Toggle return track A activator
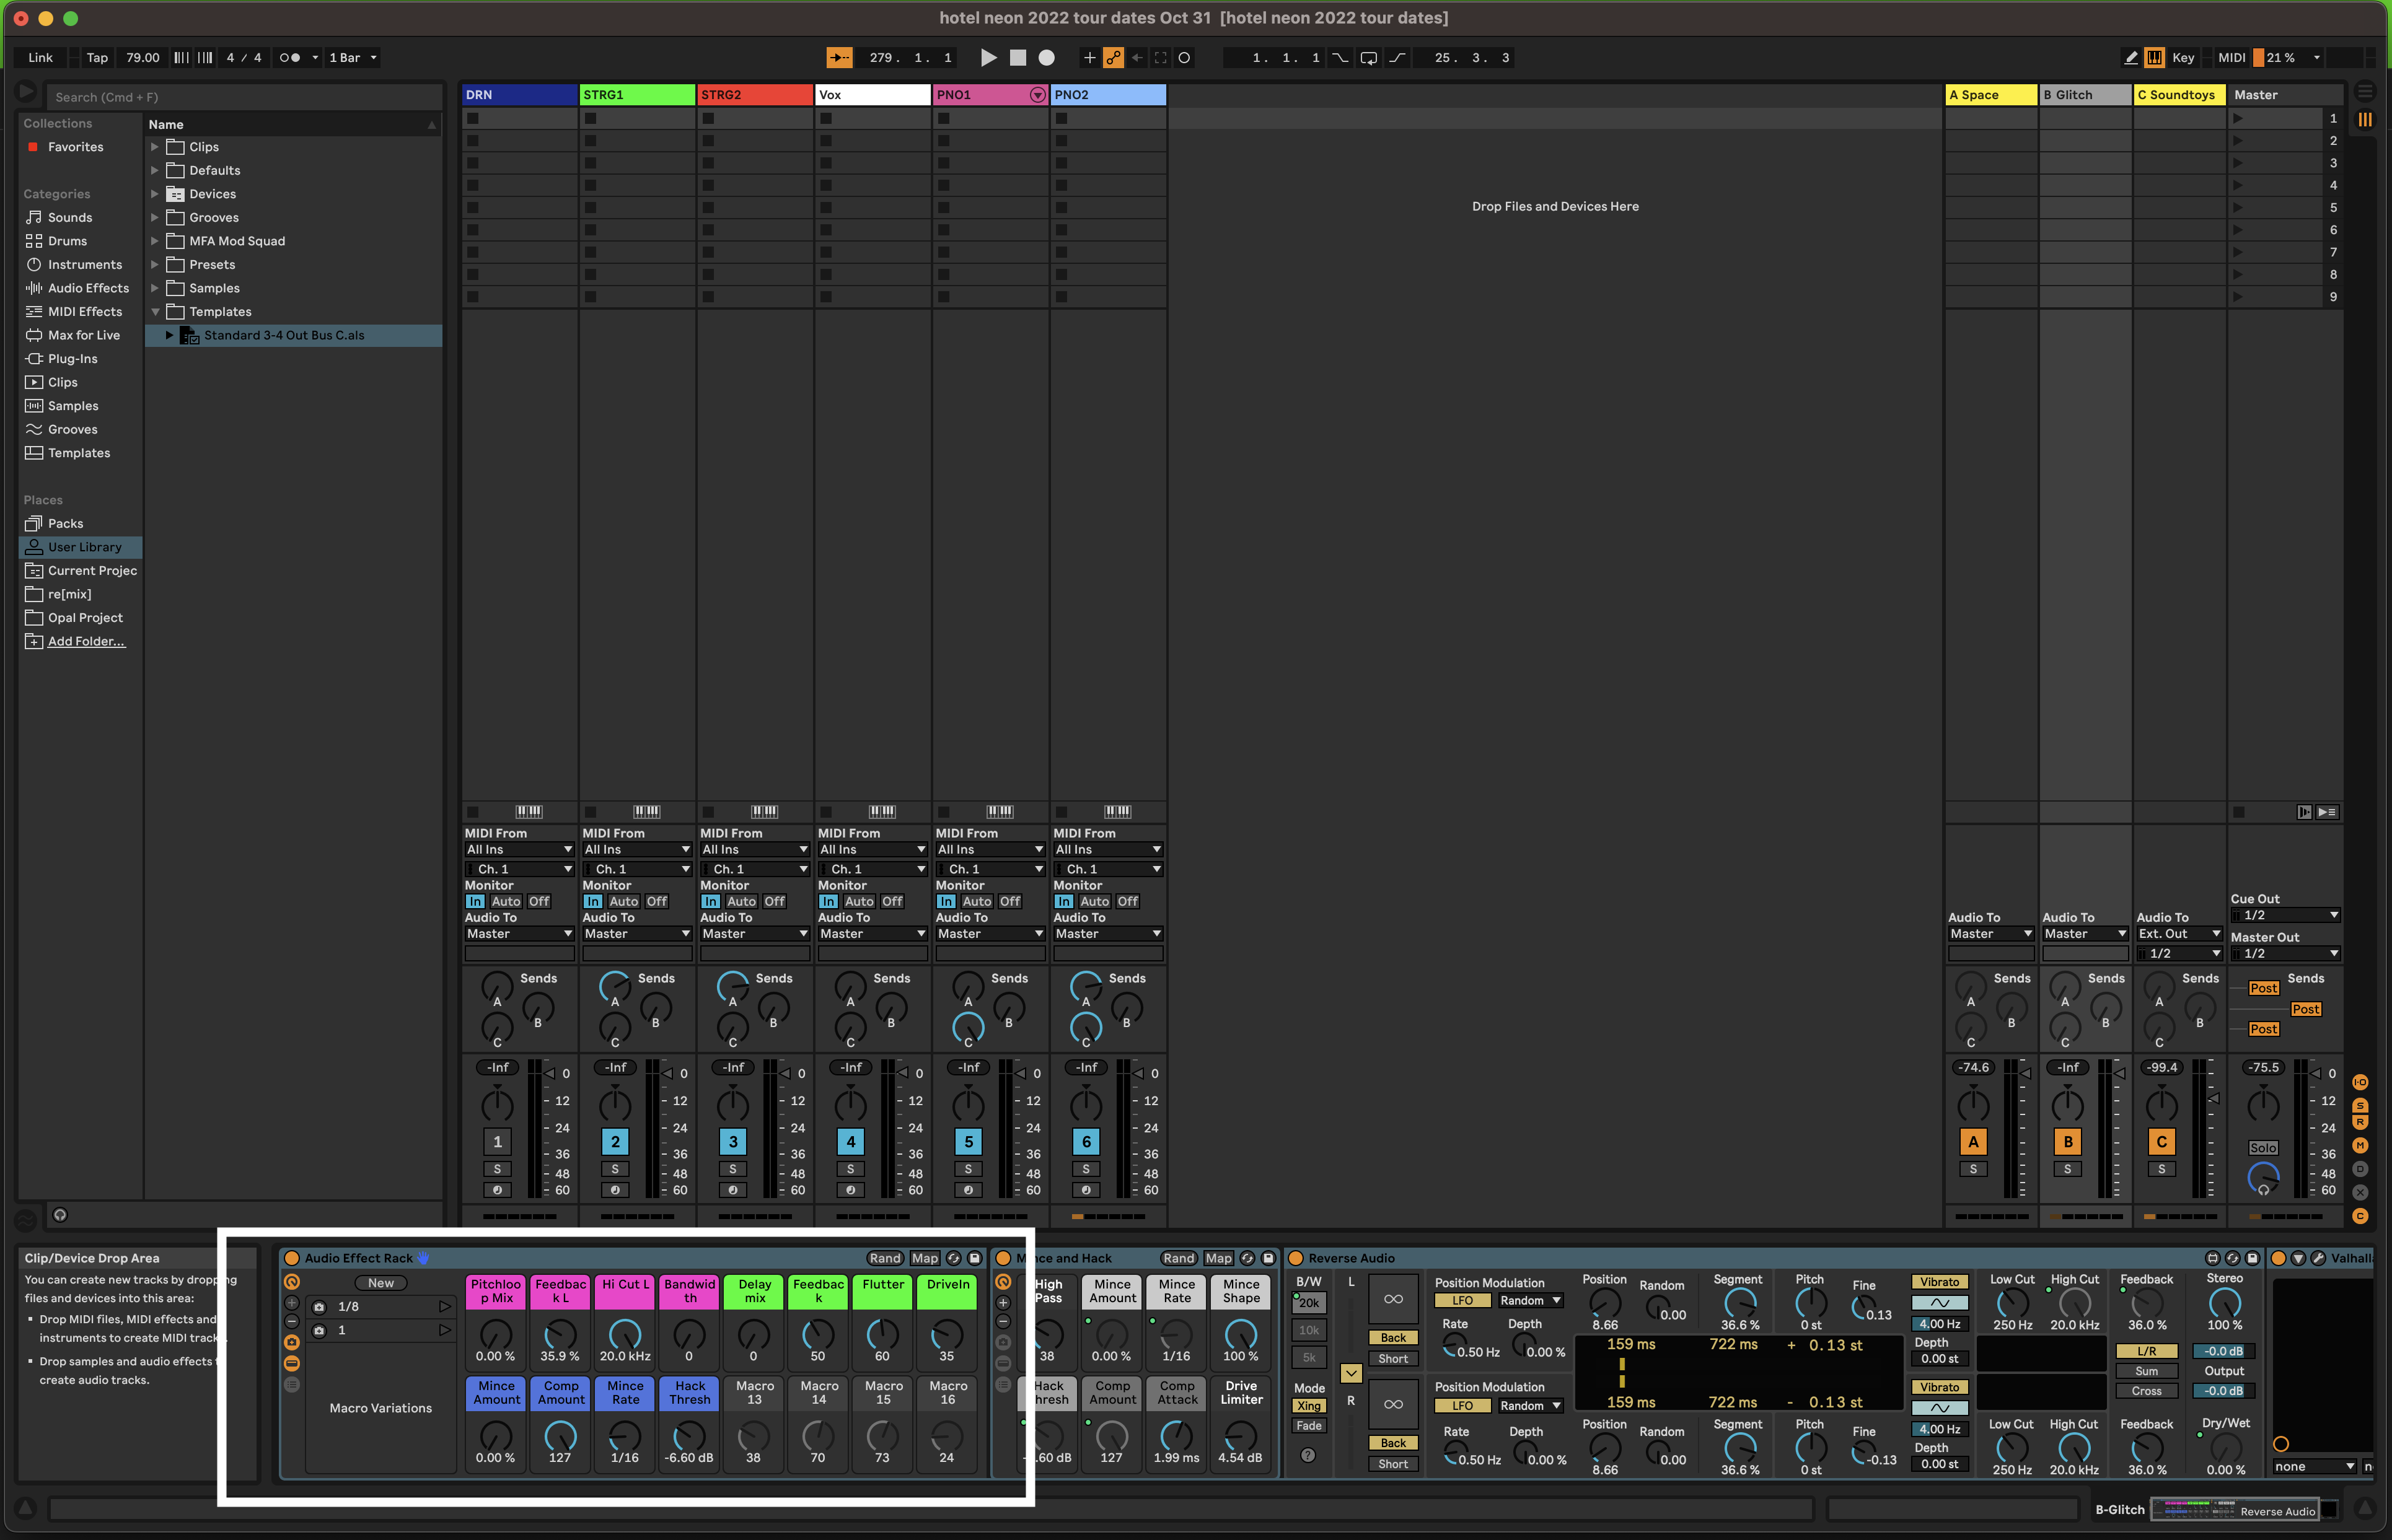The width and height of the screenshot is (2392, 1540). pos(1973,1142)
